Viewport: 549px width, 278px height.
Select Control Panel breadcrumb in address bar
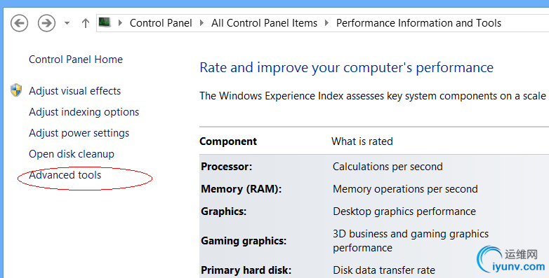161,23
